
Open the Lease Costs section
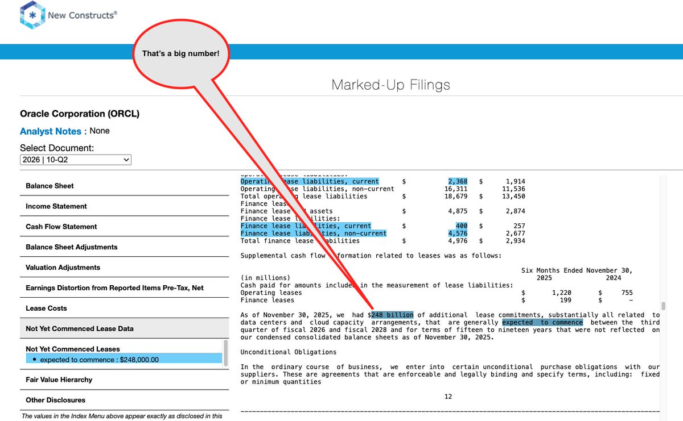click(x=46, y=309)
